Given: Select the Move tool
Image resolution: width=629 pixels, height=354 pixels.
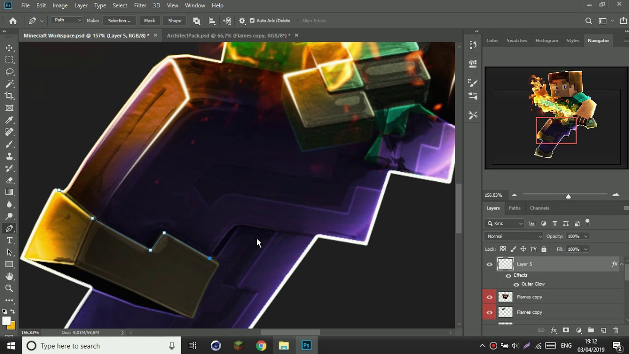Looking at the screenshot, I should pyautogui.click(x=9, y=48).
